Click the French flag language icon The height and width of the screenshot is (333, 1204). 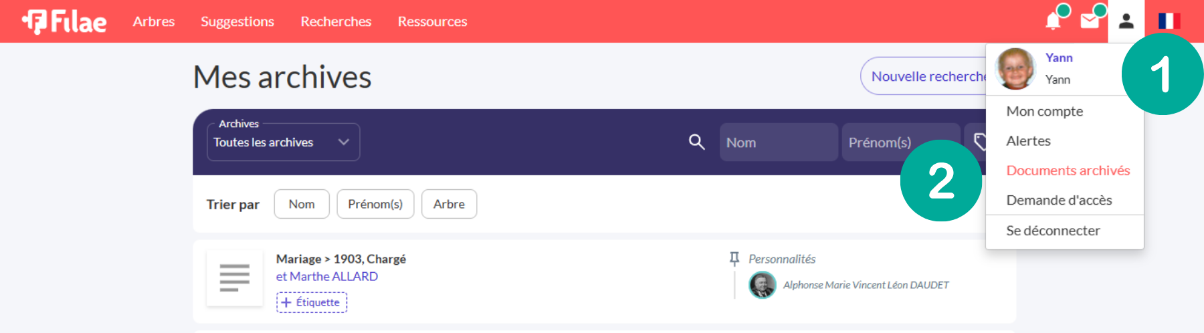tap(1169, 21)
